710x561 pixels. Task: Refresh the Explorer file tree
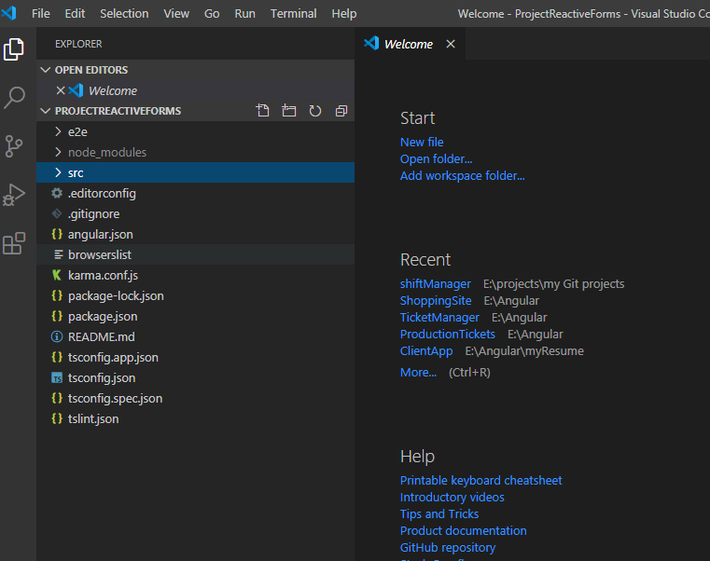click(x=315, y=111)
